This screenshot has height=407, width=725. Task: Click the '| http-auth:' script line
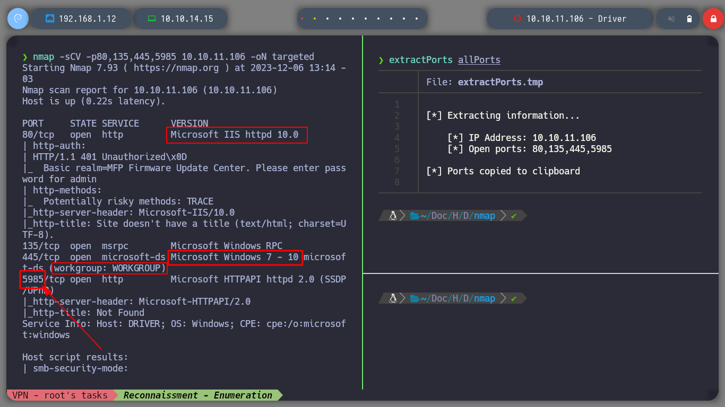pos(54,146)
